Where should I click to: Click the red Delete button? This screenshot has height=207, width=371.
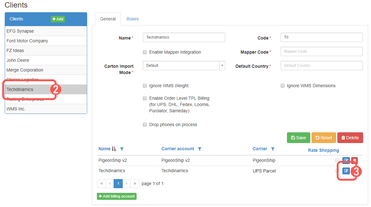point(350,138)
